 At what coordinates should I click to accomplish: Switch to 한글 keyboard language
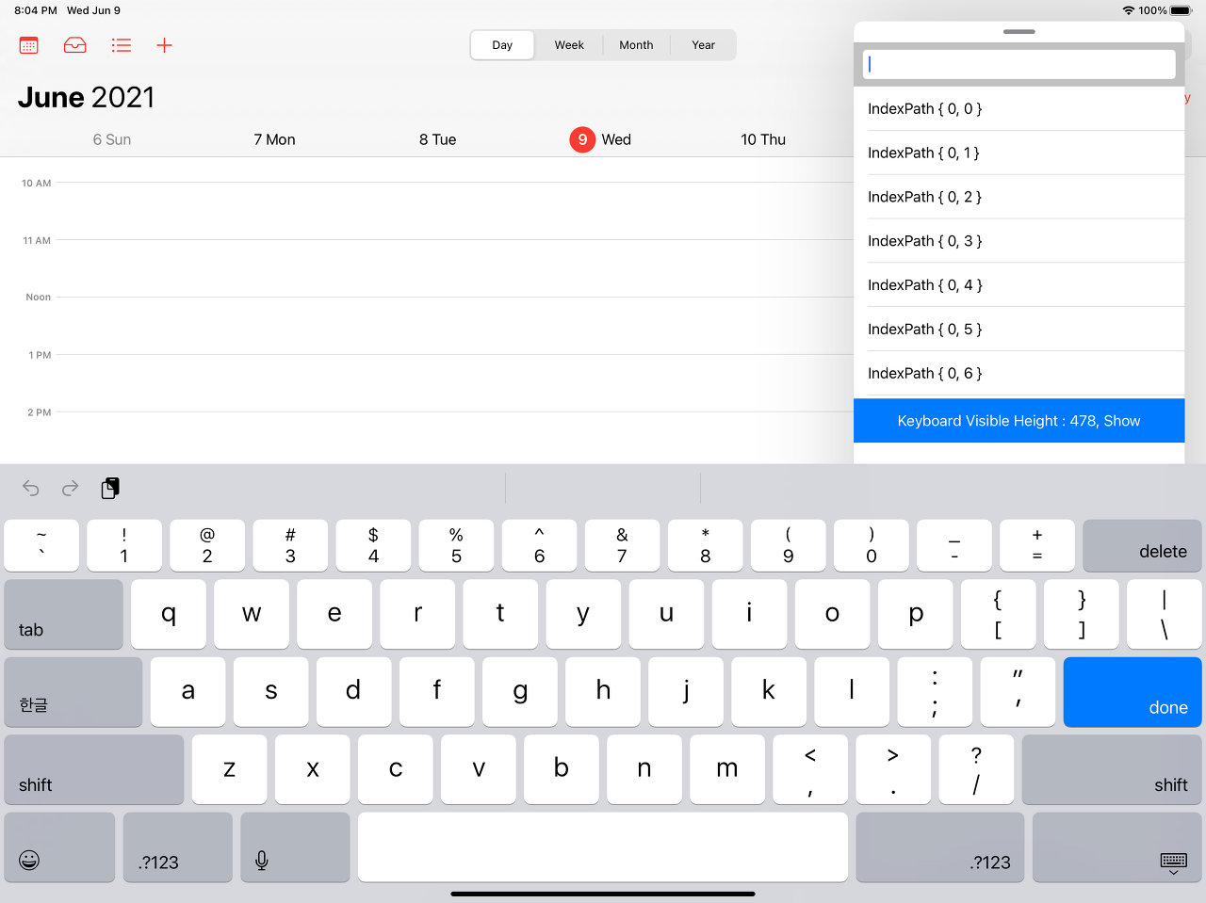click(x=73, y=692)
